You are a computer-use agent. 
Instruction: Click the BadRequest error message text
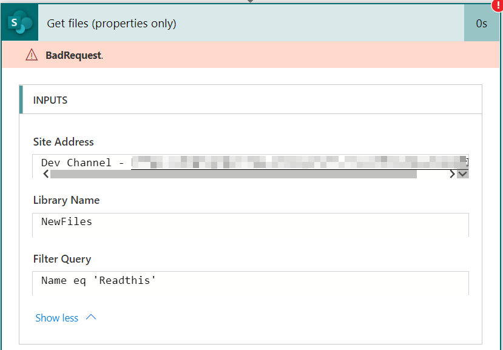pos(74,55)
